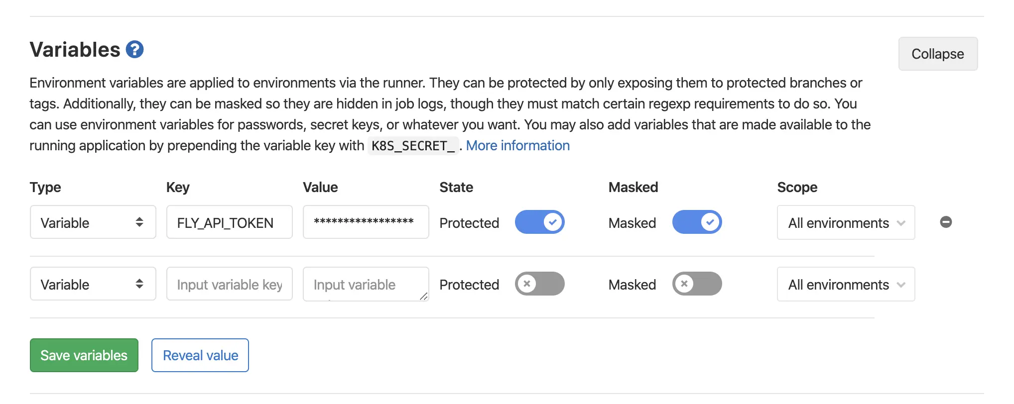This screenshot has width=1014, height=404.
Task: Open the More information link
Action: point(517,145)
